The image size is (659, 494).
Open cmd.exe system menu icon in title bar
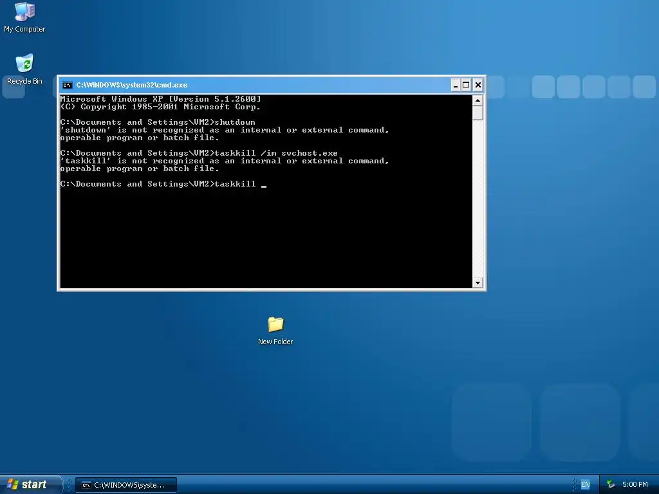(x=67, y=86)
